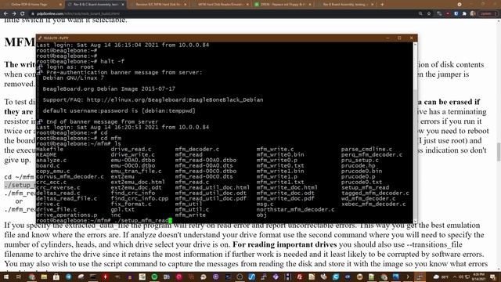
Task: Click the browser Update button
Action: tap(487, 14)
